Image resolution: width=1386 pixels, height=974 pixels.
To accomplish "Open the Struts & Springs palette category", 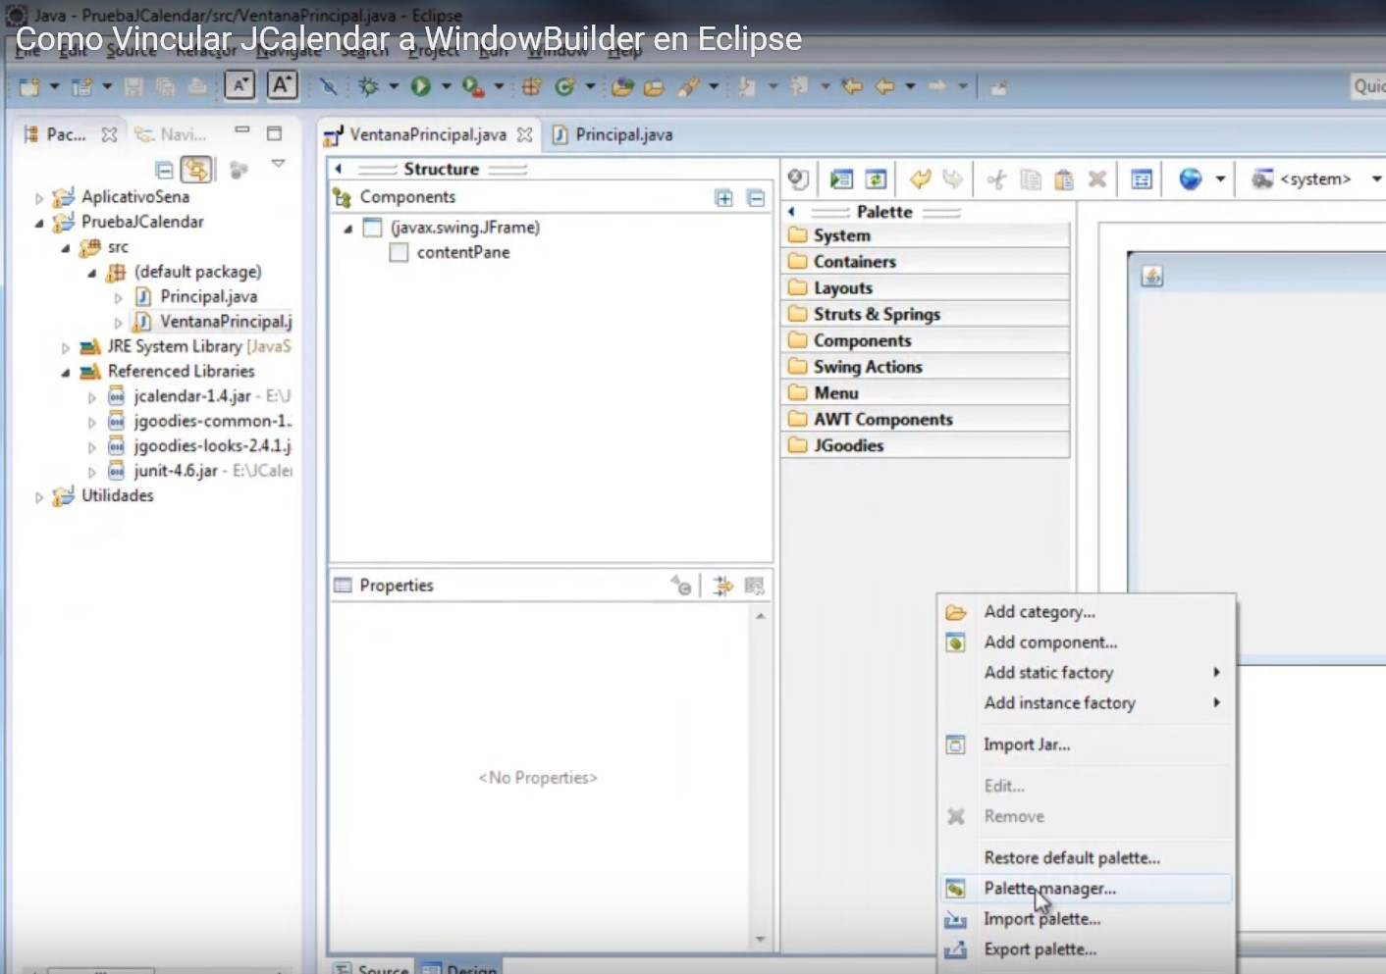I will click(x=926, y=314).
